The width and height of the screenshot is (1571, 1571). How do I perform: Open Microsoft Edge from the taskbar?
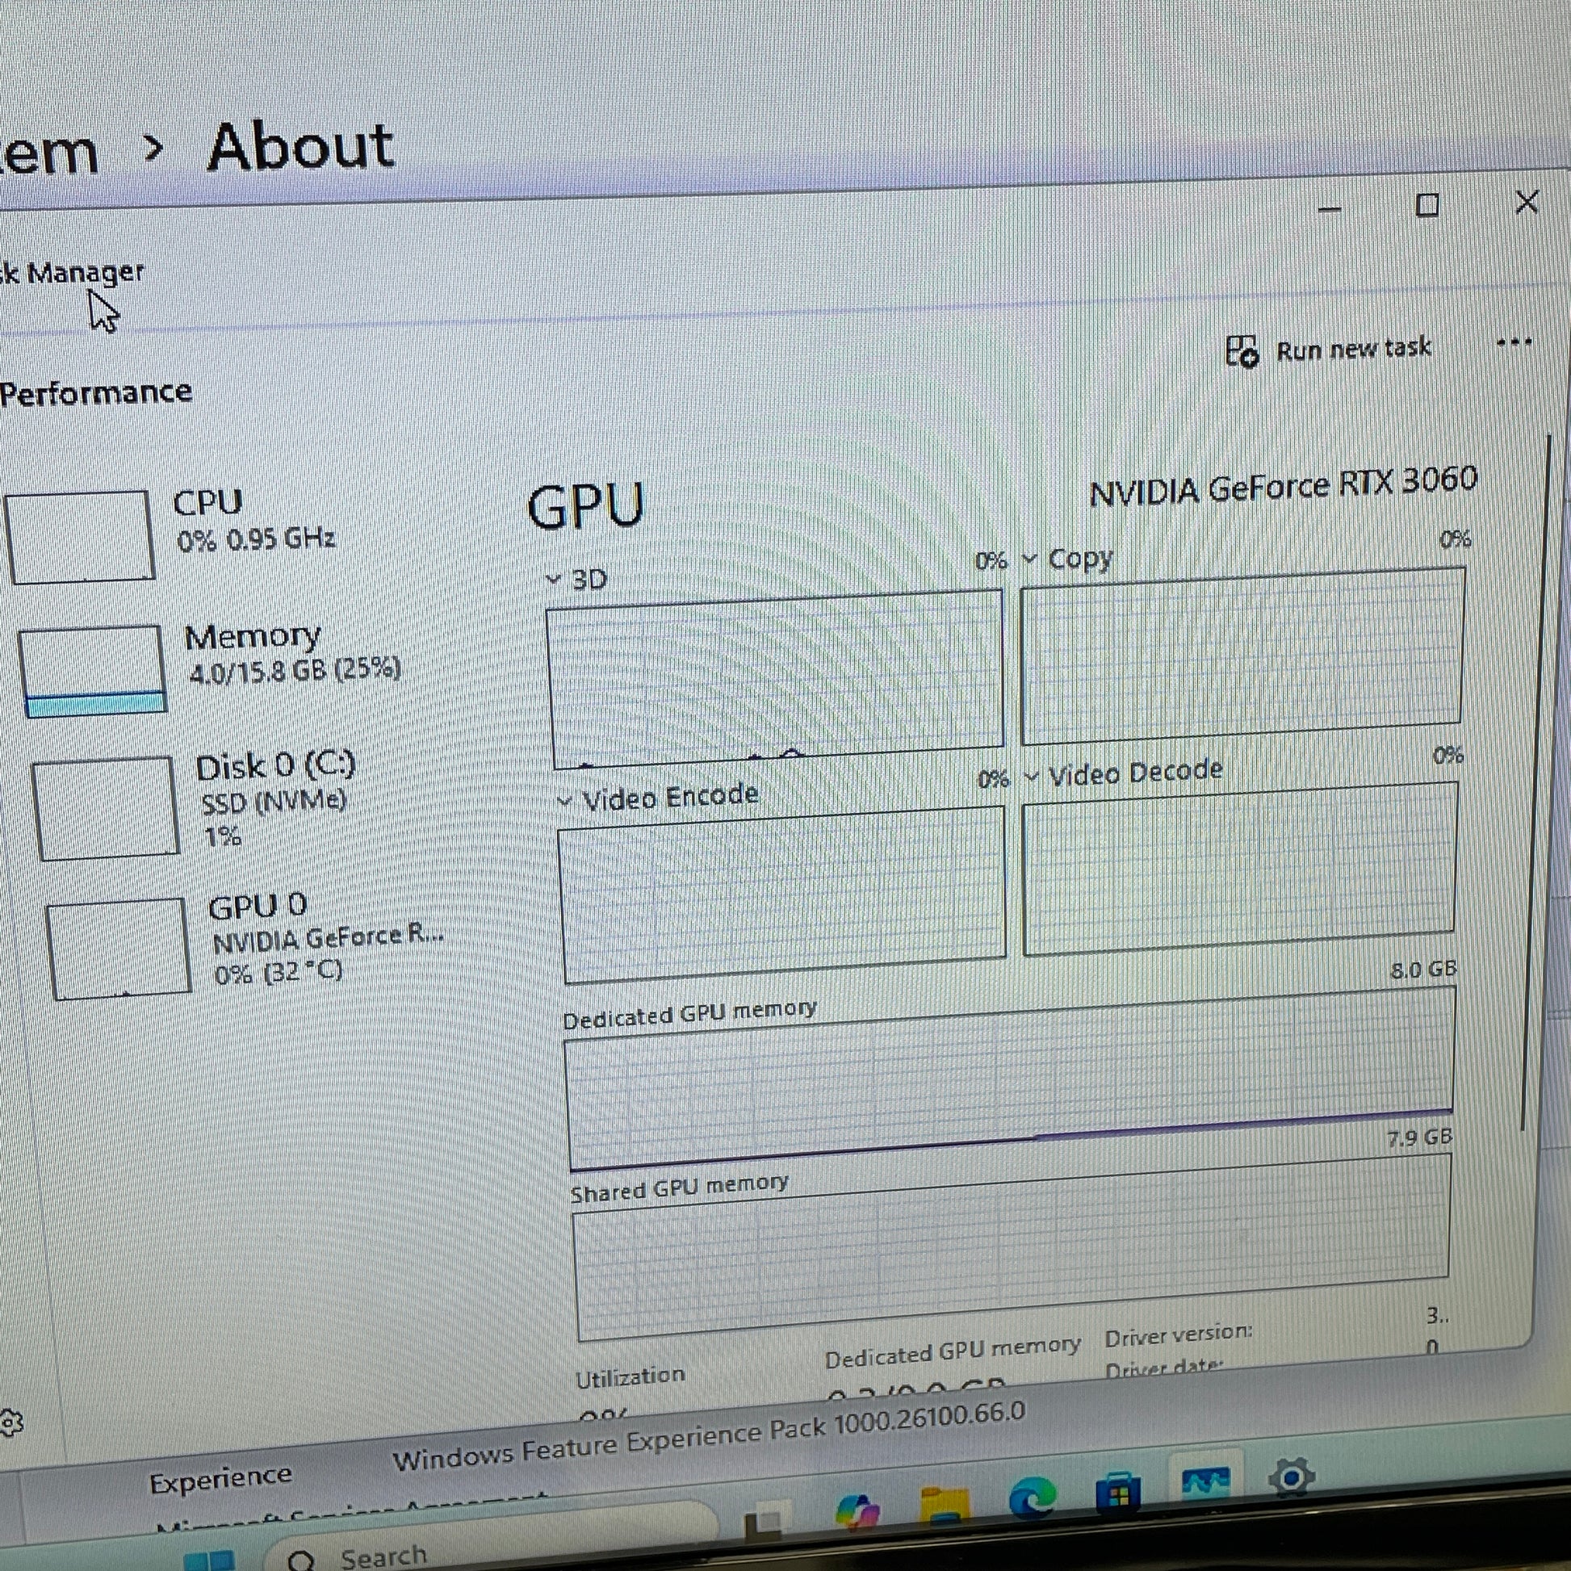[x=1032, y=1496]
